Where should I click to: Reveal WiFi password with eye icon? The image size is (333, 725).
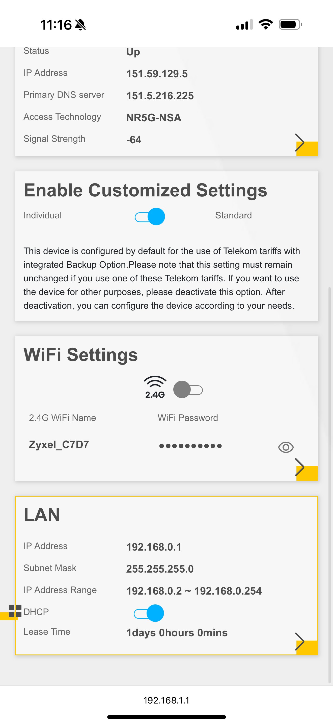pyautogui.click(x=286, y=447)
